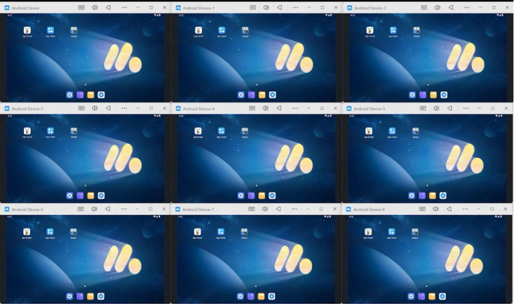
Task: Click the back triangle in Android Device-1 title bar
Action: click(280, 7)
